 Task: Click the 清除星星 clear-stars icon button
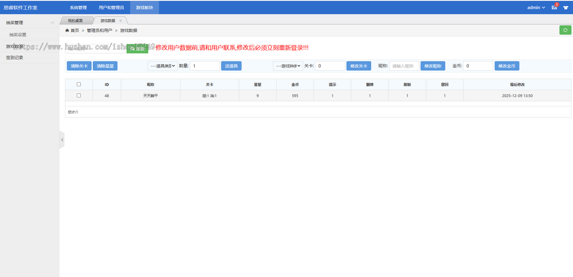pos(105,66)
